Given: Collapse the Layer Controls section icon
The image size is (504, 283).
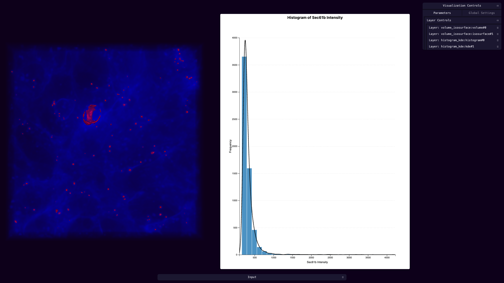Looking at the screenshot, I should point(497,20).
